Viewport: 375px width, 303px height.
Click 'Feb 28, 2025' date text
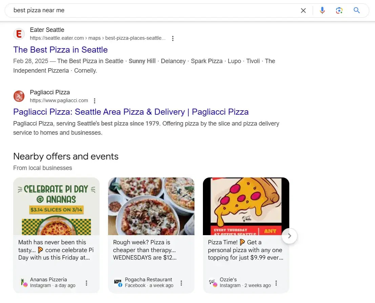30,61
